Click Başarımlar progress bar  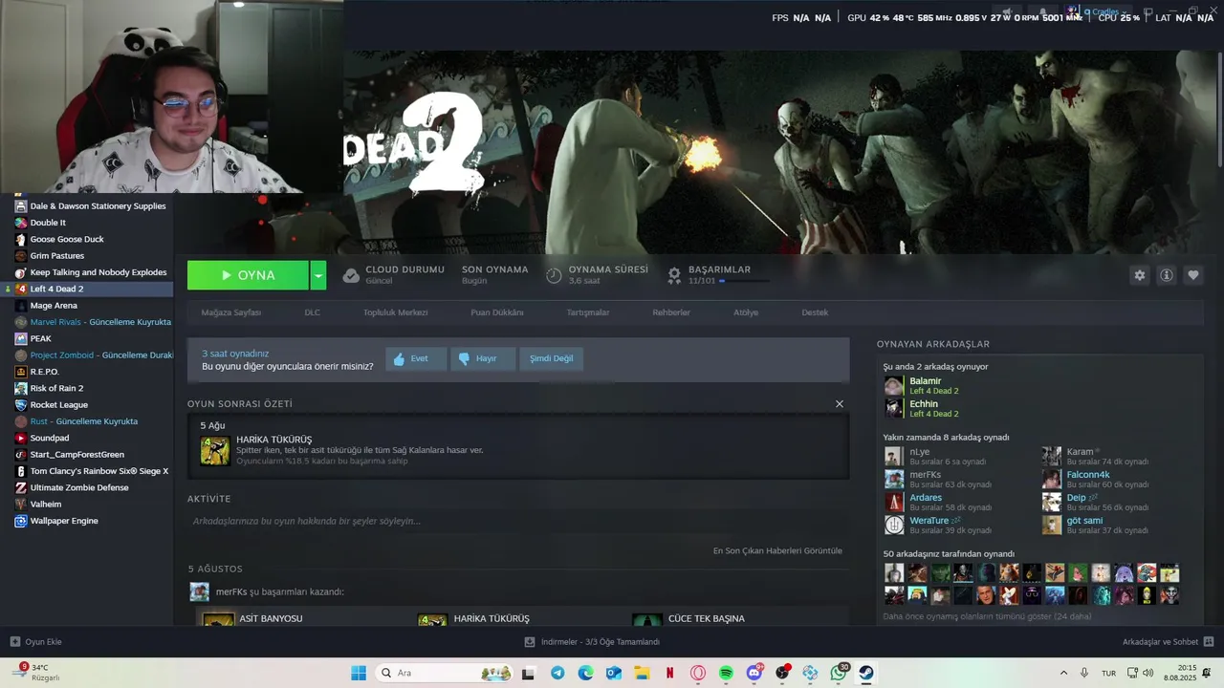point(744,281)
